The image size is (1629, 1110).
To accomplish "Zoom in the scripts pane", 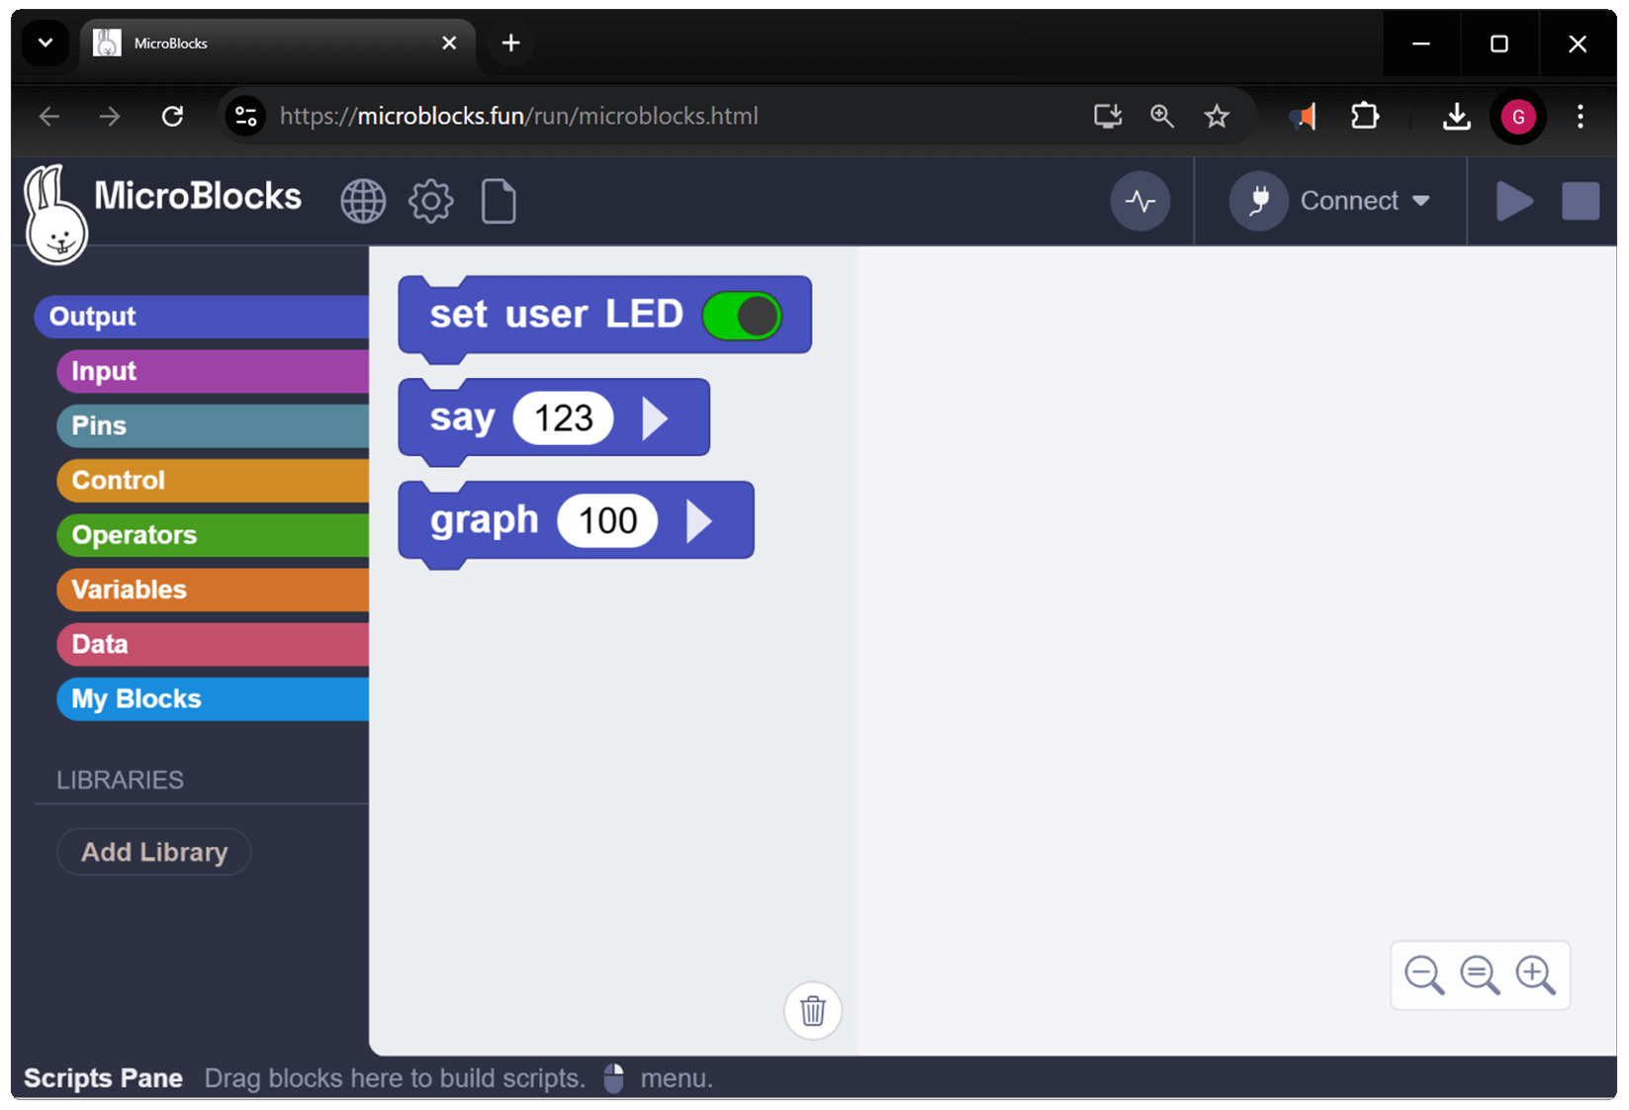I will coord(1535,975).
